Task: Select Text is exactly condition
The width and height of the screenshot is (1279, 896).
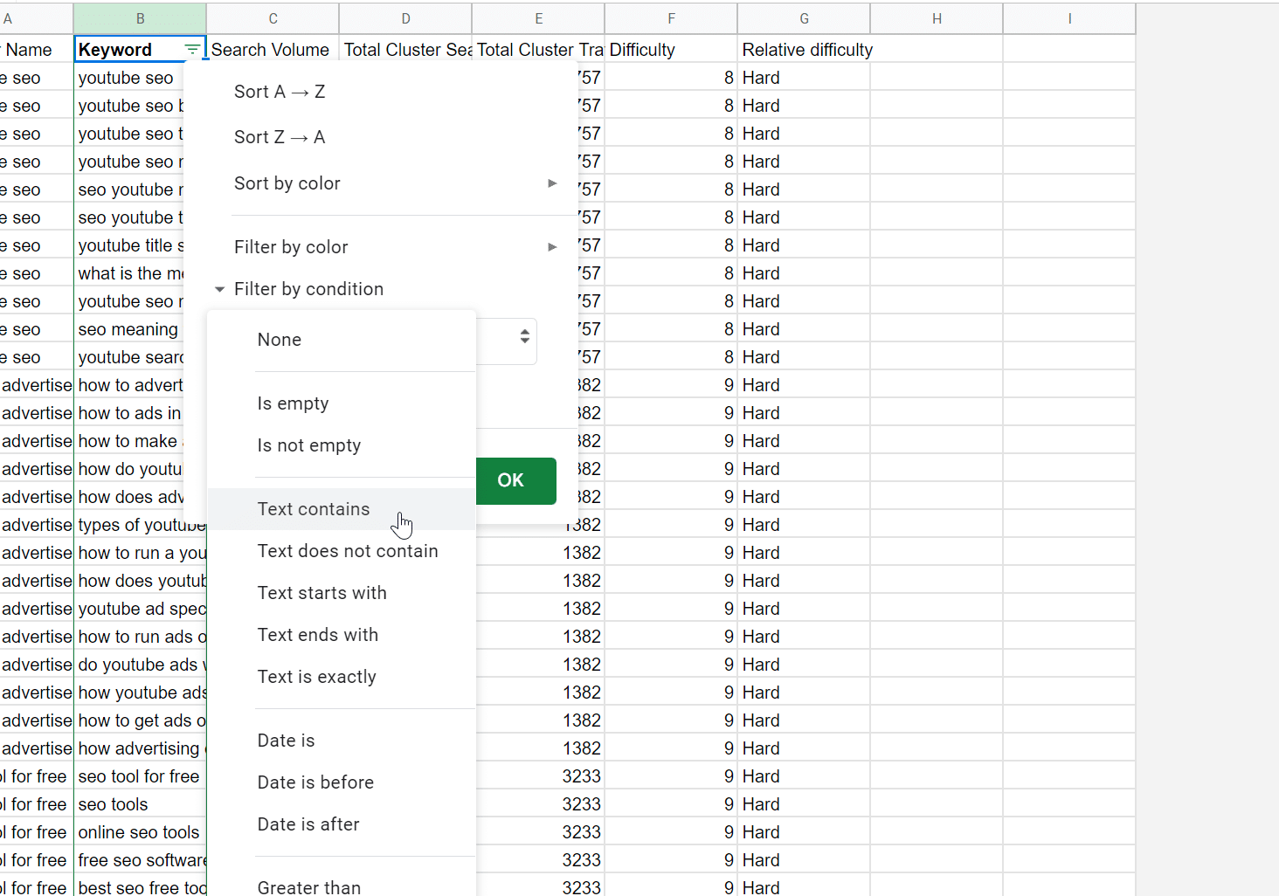Action: click(x=342, y=677)
